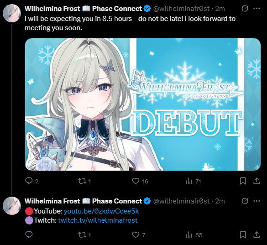Viewport: 267px width, 245px height.
Task: Open more options on links tweet
Action: pos(257,201)
